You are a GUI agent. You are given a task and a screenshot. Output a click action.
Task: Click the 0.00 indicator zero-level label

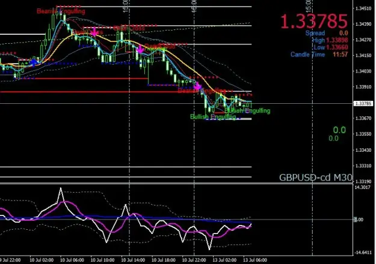click(x=359, y=220)
